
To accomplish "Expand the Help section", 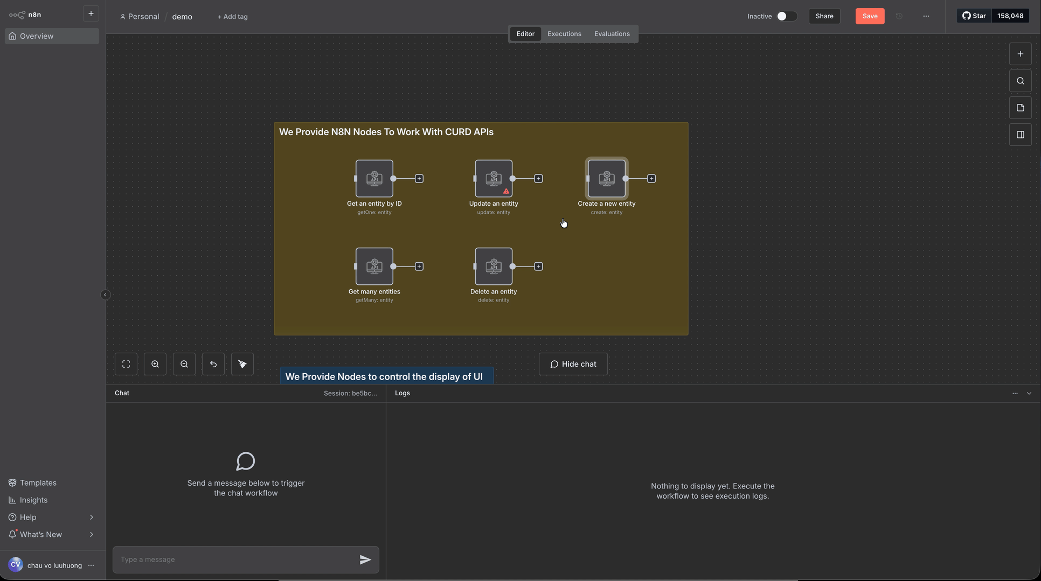I will pos(51,517).
